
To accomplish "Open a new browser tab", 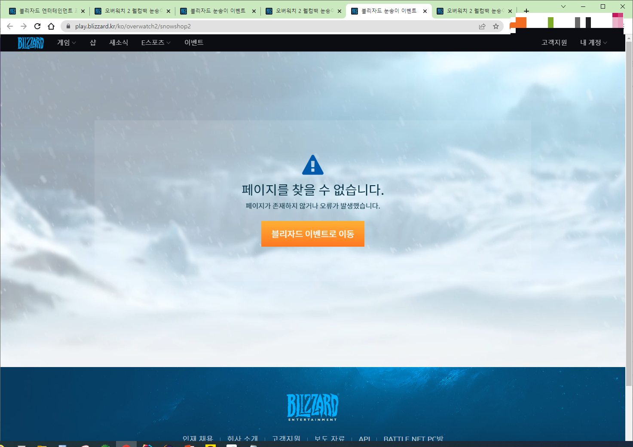I will [526, 11].
